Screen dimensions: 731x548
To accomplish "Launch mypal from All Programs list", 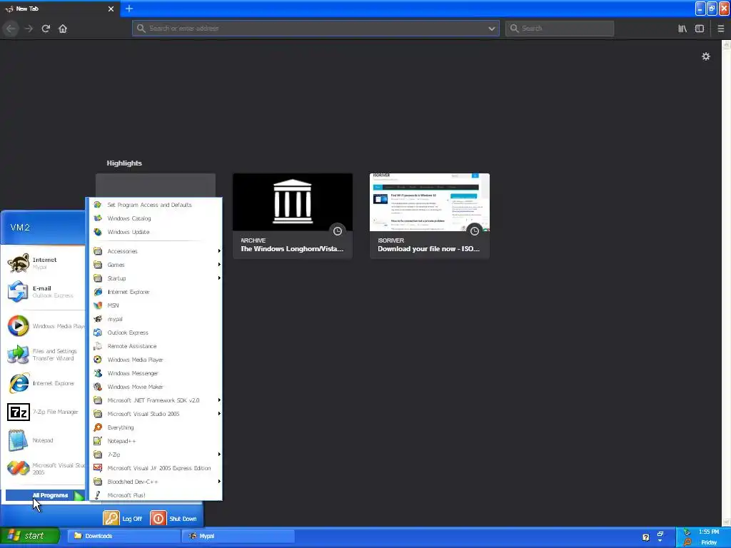I will tap(156, 319).
